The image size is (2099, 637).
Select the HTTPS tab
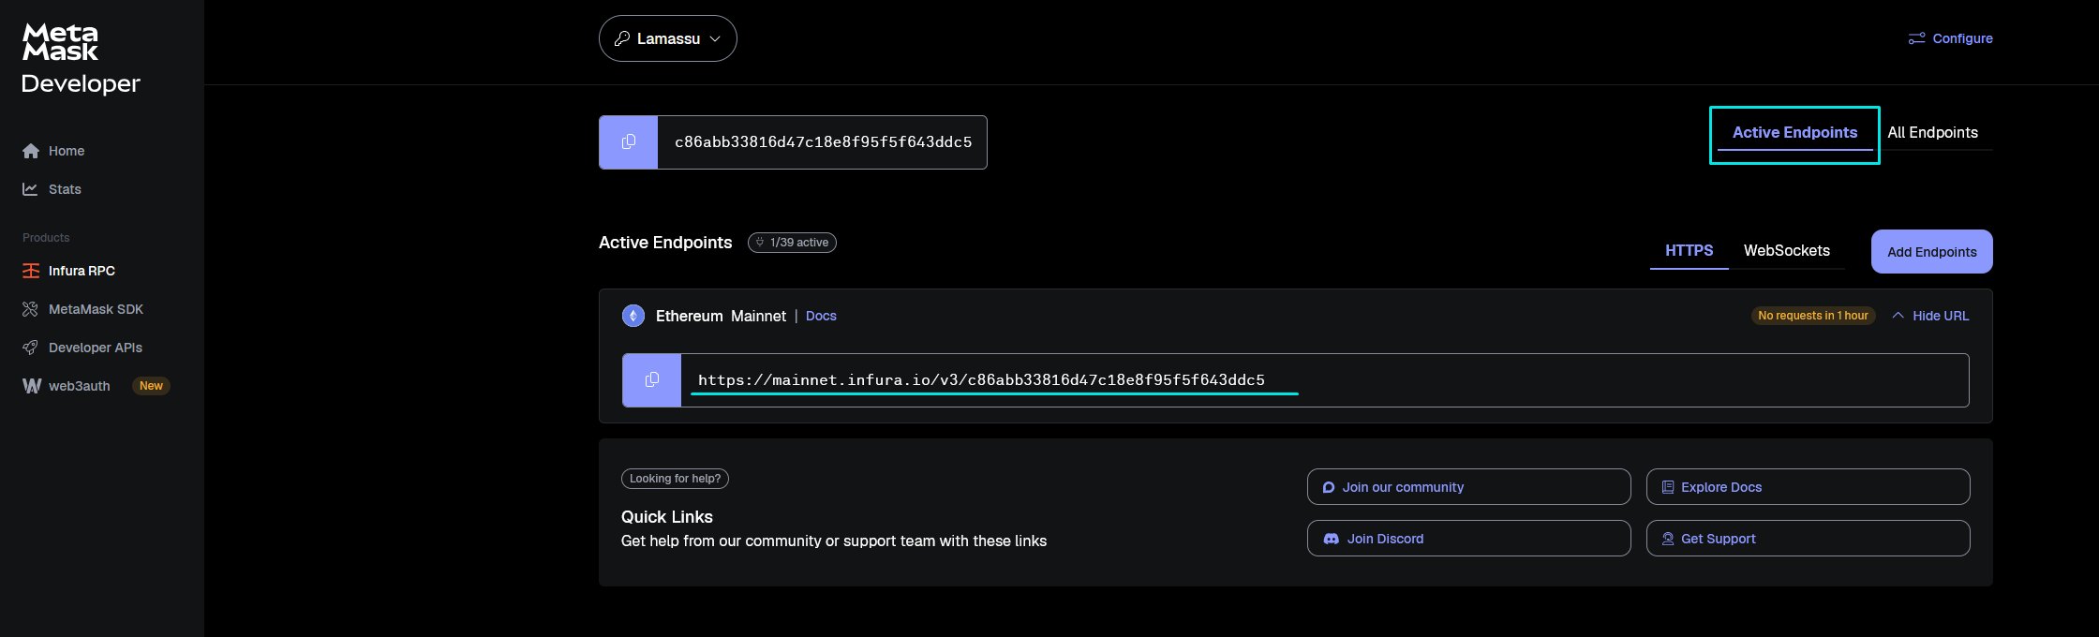pos(1690,251)
